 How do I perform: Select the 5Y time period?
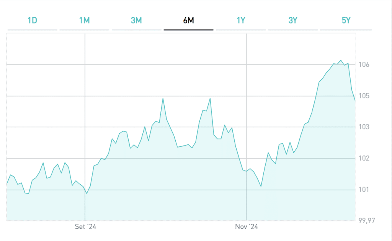coord(346,21)
